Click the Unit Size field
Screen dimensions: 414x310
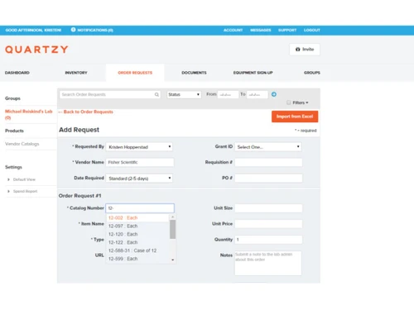click(x=268, y=208)
